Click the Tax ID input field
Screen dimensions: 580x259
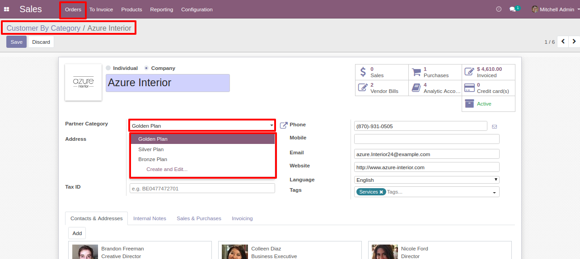coord(202,188)
